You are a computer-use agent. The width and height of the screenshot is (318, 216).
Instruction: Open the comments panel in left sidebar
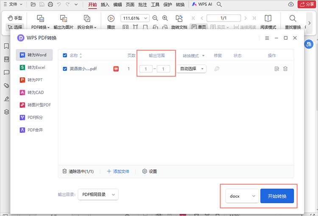pyautogui.click(x=6, y=72)
